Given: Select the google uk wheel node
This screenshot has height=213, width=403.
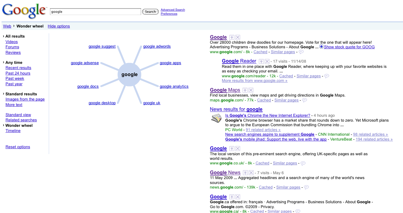Looking at the screenshot, I should click(152, 103).
